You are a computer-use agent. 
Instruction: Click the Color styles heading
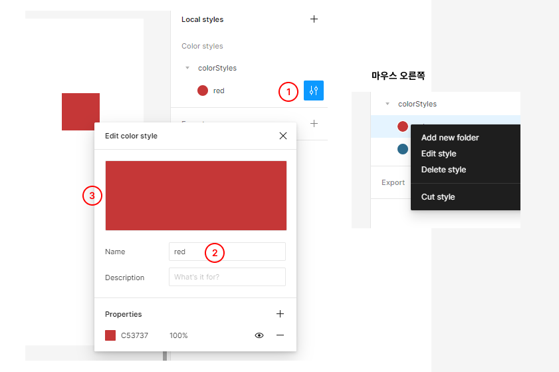(x=202, y=46)
